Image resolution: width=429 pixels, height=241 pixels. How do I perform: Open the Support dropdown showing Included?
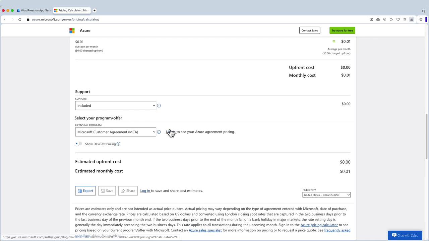coord(116,106)
